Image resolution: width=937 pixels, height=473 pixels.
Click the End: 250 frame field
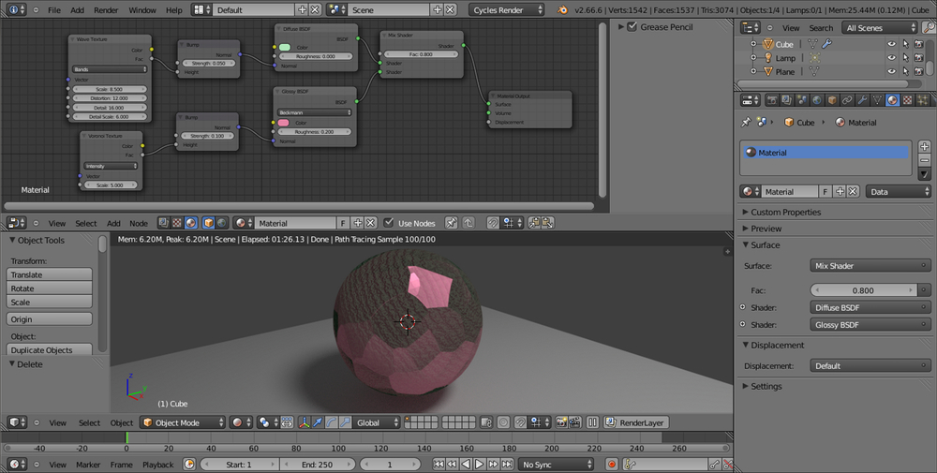(x=318, y=465)
